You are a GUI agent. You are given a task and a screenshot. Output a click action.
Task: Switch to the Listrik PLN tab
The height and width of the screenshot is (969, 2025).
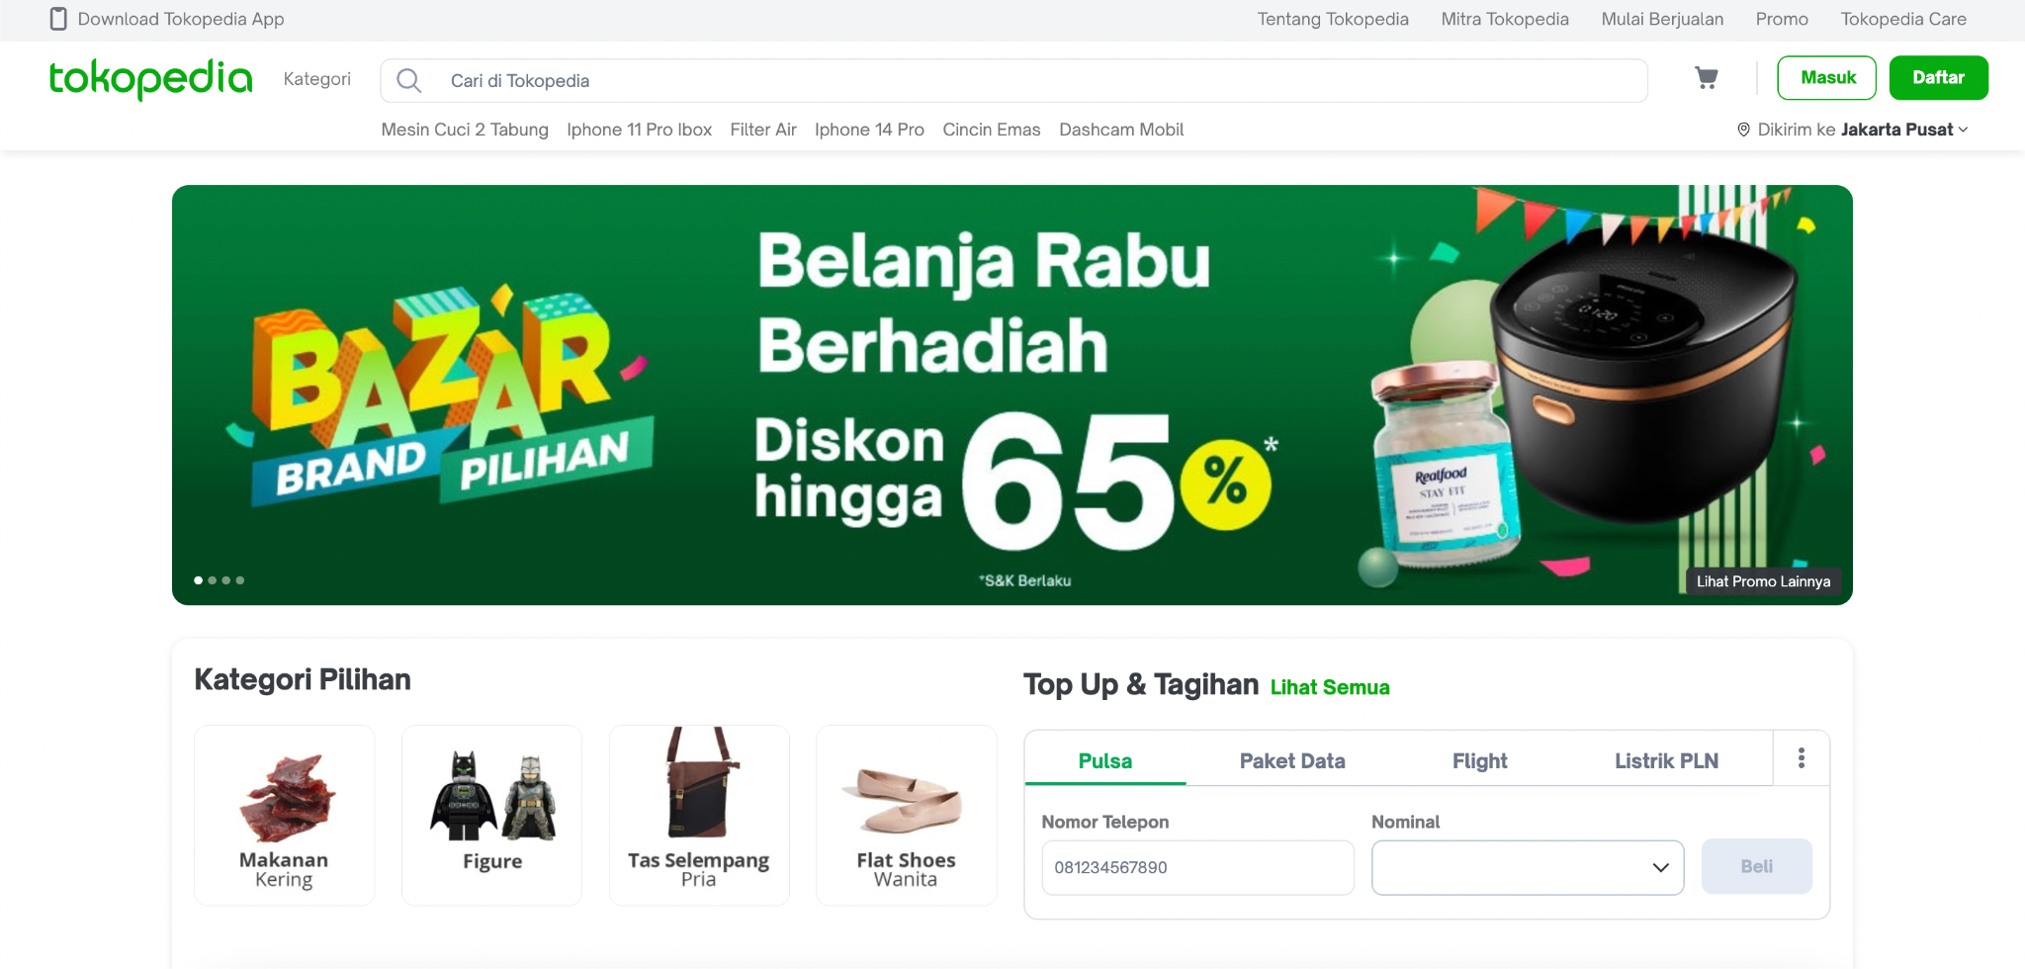click(x=1666, y=760)
